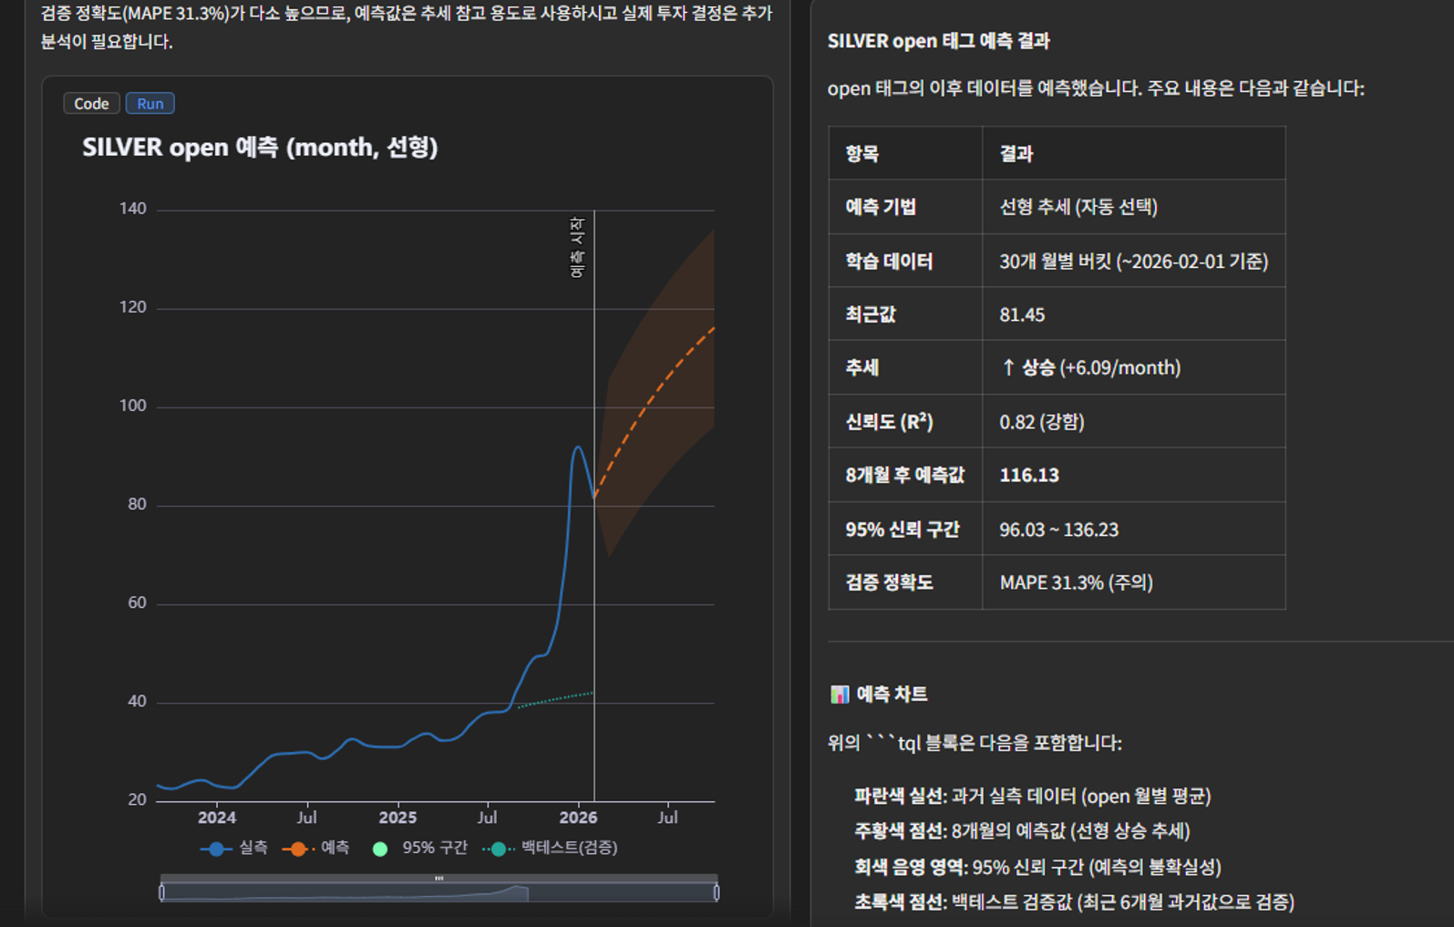
Task: Toggle the 예측 legend series
Action: [315, 848]
